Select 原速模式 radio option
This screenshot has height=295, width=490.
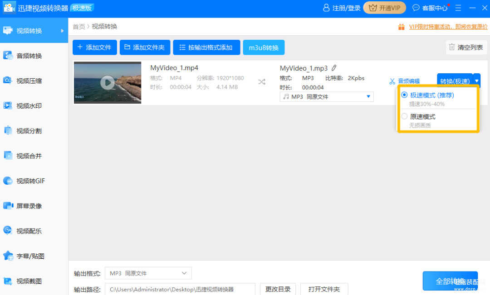[404, 116]
